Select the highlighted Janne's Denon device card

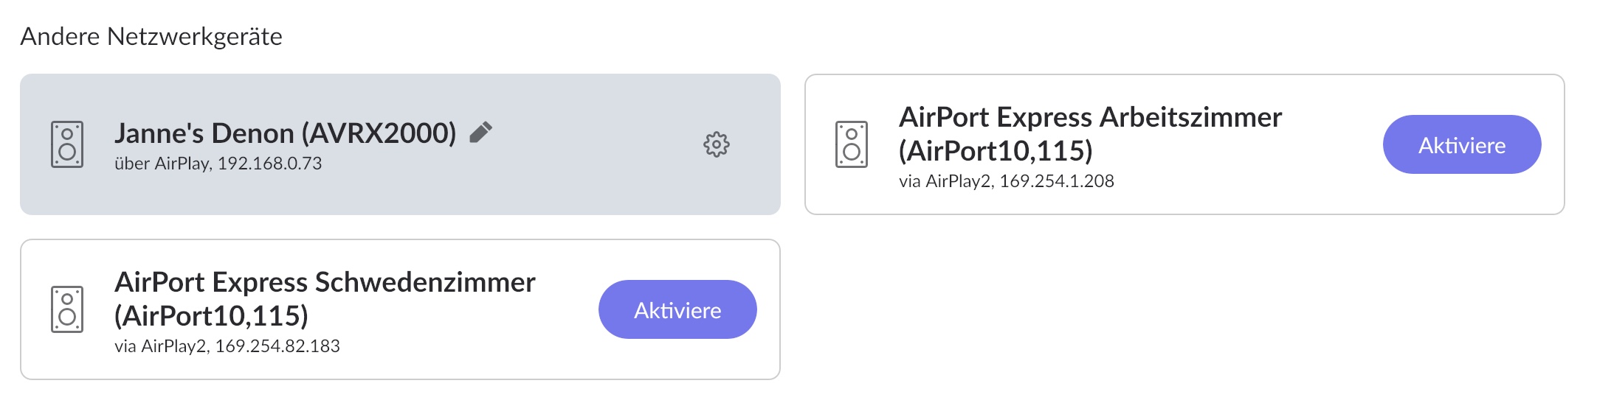click(400, 144)
